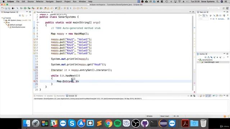Click the Debug bug toolbar icon
Screen dimensions: 230x129
21,8
